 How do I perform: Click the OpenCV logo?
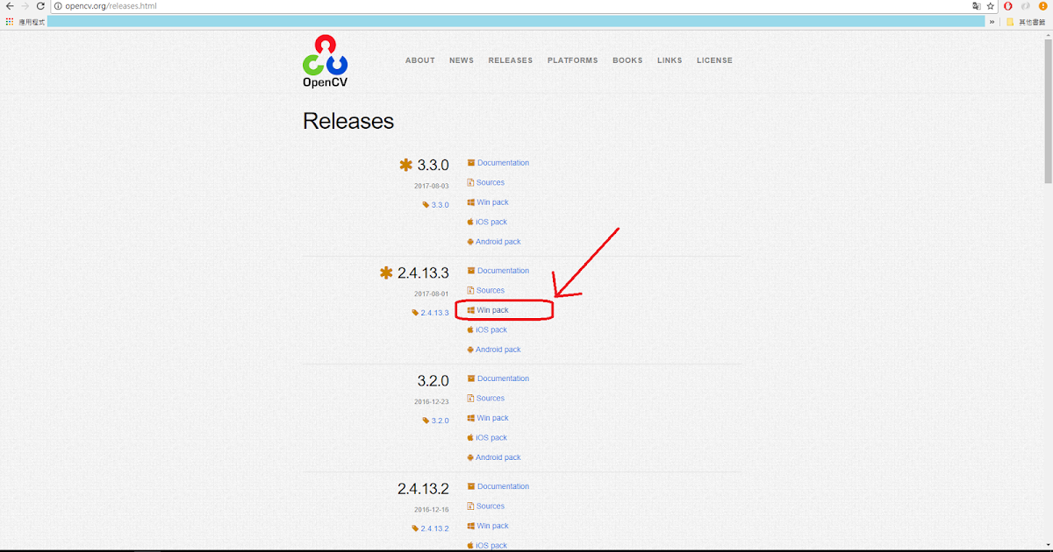pos(325,59)
